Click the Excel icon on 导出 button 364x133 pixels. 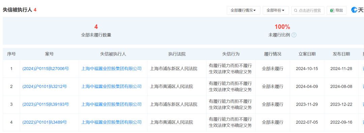pos(332,10)
